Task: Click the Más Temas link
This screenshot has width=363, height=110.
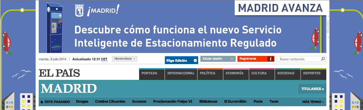Action: coord(313,102)
